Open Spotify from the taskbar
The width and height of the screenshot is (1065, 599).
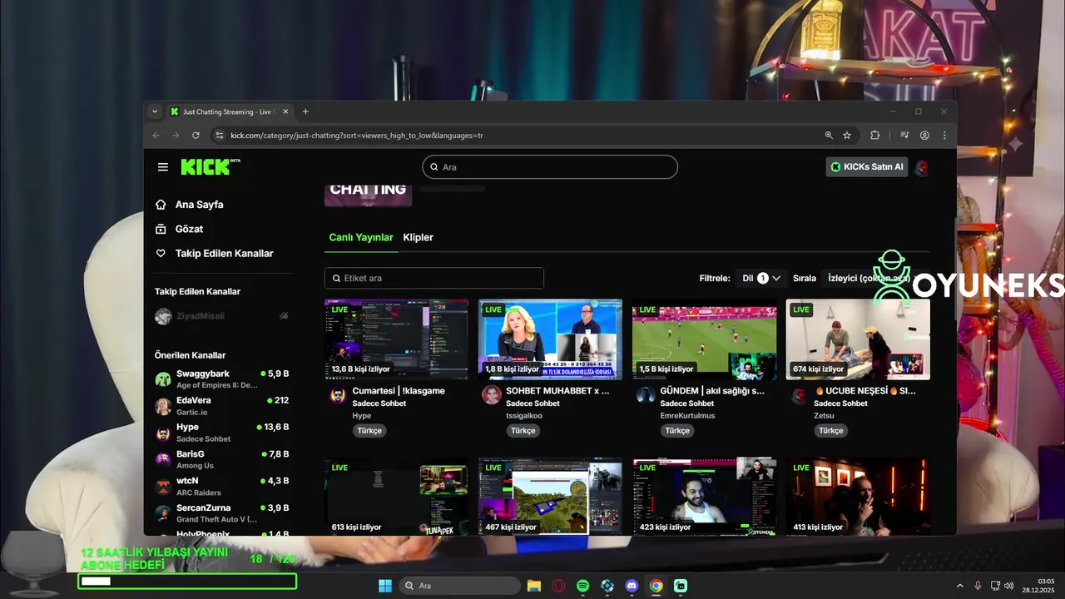[582, 586]
